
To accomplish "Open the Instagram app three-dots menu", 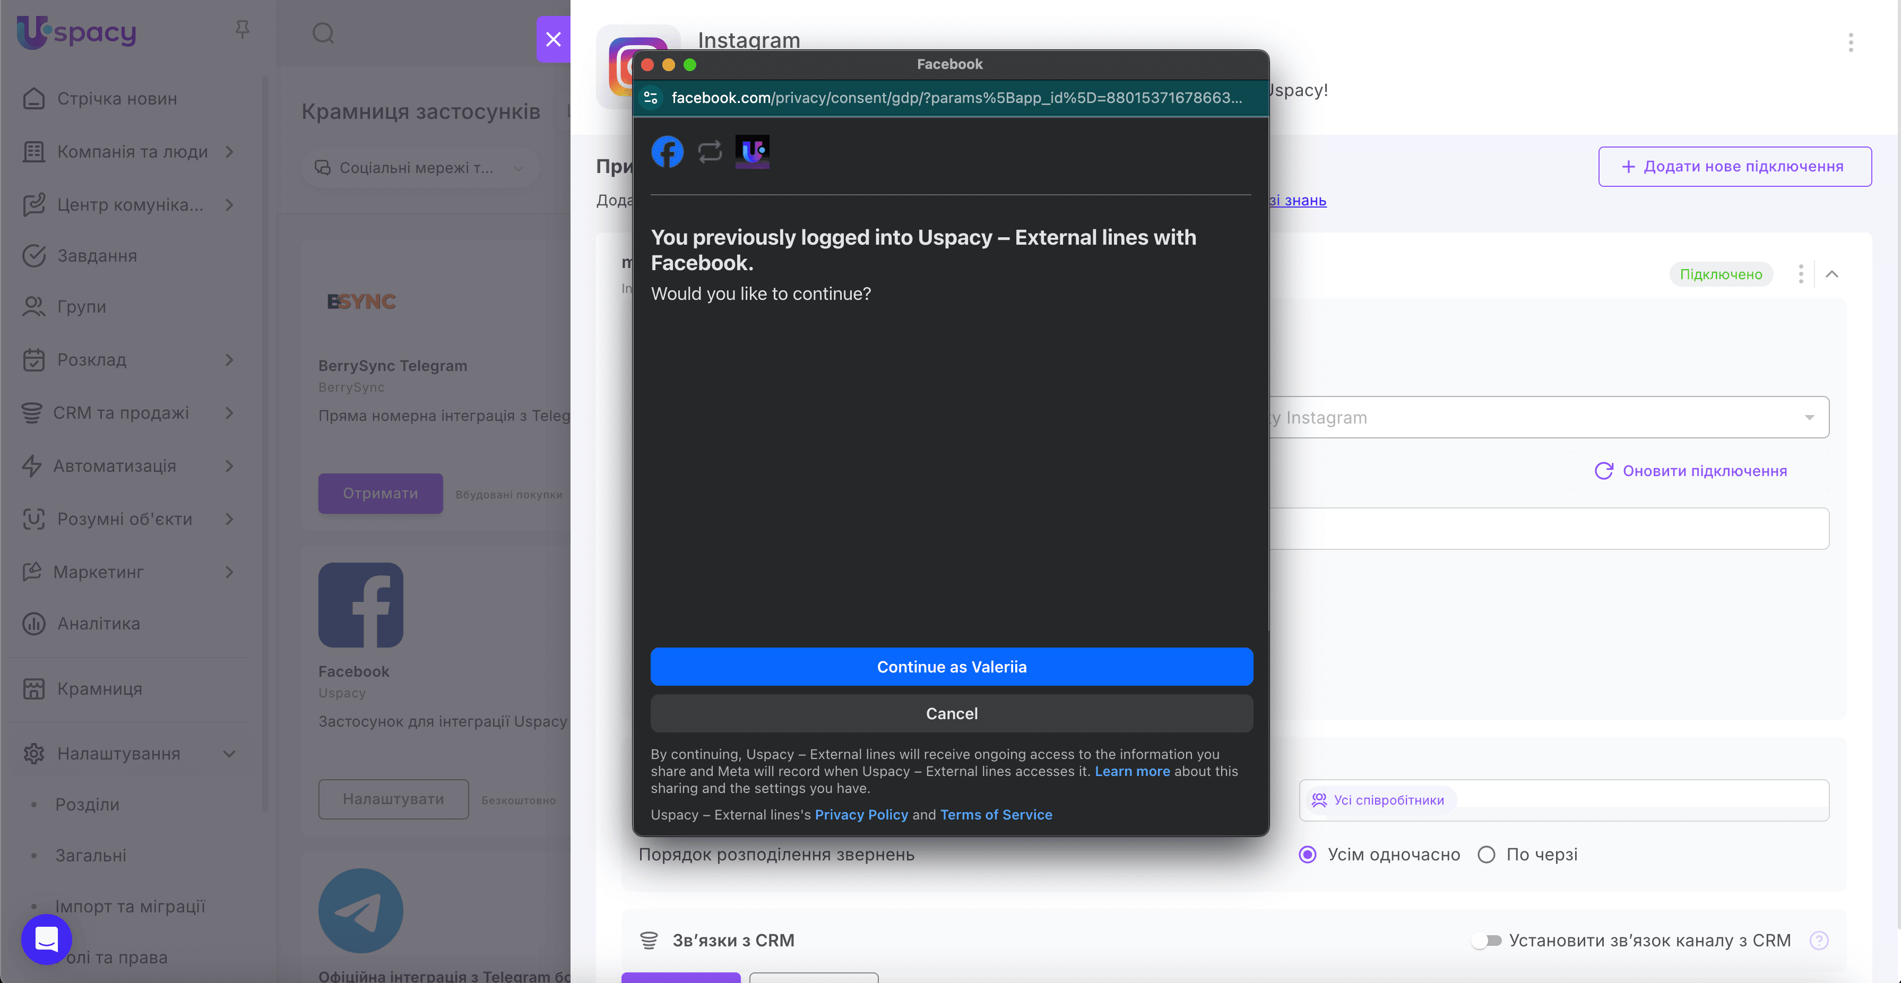I will (x=1850, y=43).
